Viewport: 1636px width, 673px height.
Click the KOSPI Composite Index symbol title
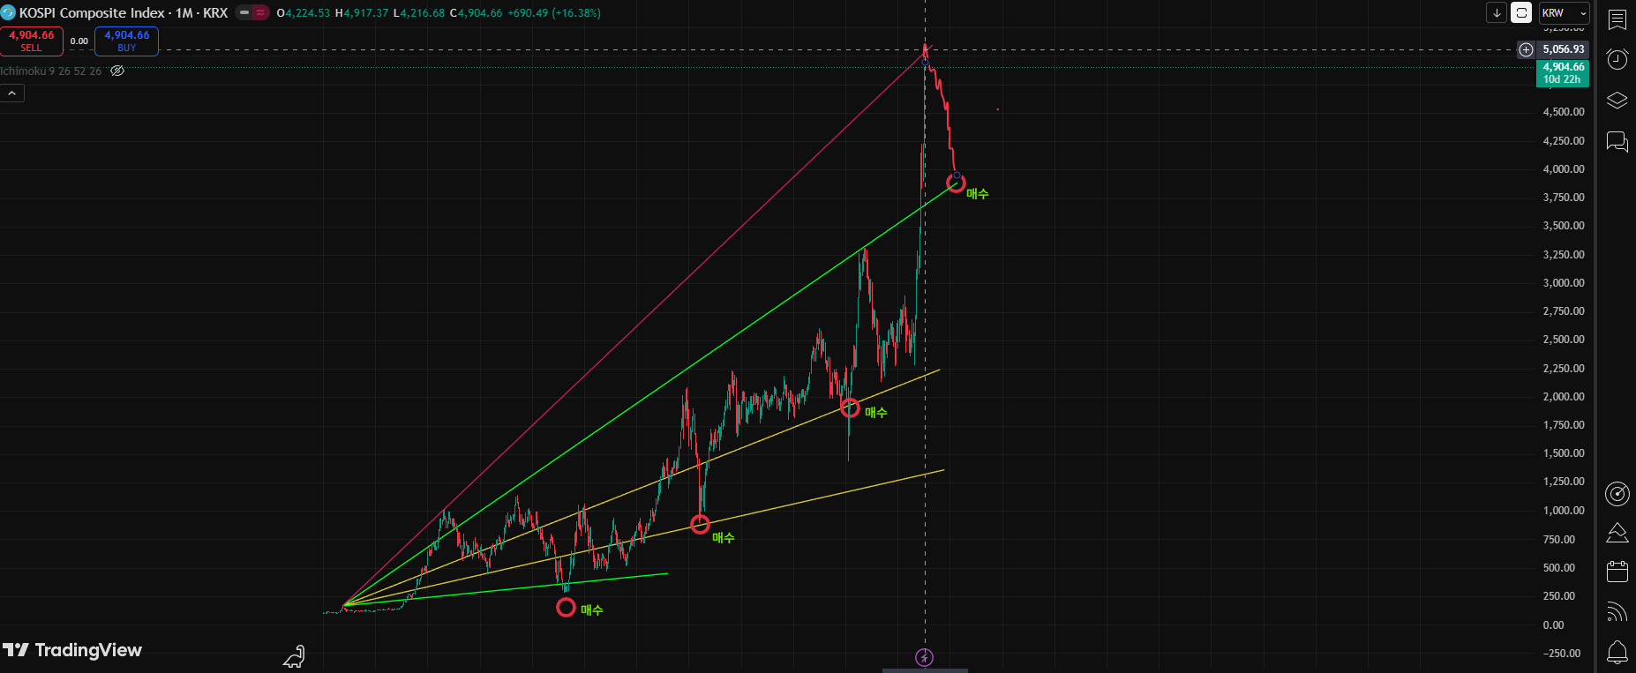pyautogui.click(x=92, y=13)
